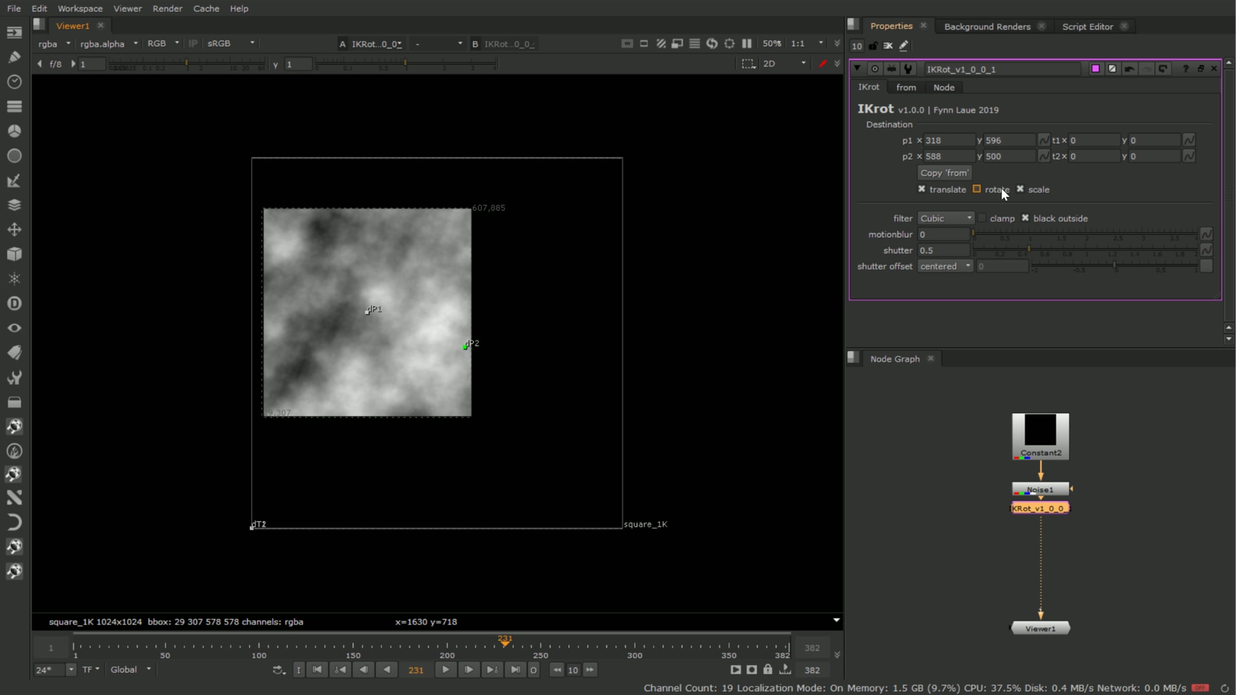Screen dimensions: 1236x695
Task: Click the motionblur slider track
Action: click(x=1085, y=234)
